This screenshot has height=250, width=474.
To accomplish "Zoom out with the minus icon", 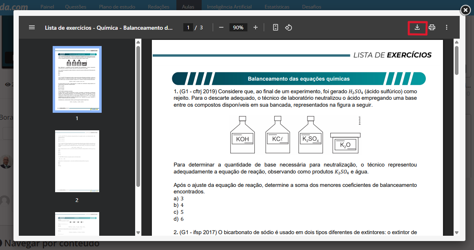I will pyautogui.click(x=221, y=27).
